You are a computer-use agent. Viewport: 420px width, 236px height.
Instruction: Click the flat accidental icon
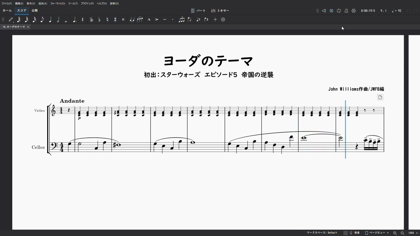click(99, 20)
